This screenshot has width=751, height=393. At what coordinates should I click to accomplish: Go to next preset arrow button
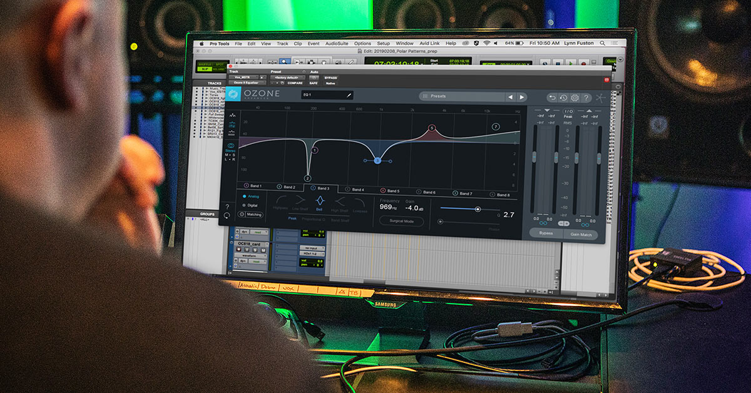pos(522,97)
